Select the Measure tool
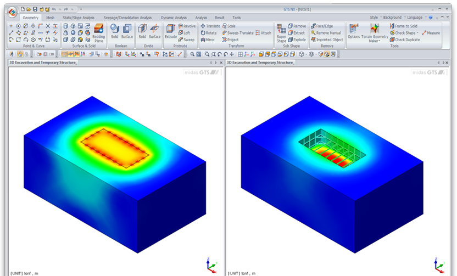Viewport: 457px width, 276px height. click(431, 33)
